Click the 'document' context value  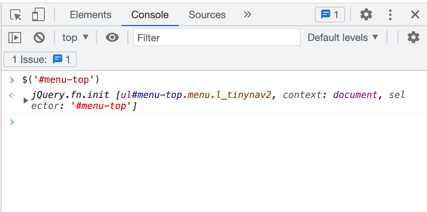(x=355, y=95)
